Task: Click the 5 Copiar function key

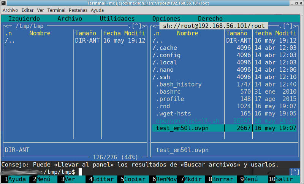Action: (x=133, y=179)
